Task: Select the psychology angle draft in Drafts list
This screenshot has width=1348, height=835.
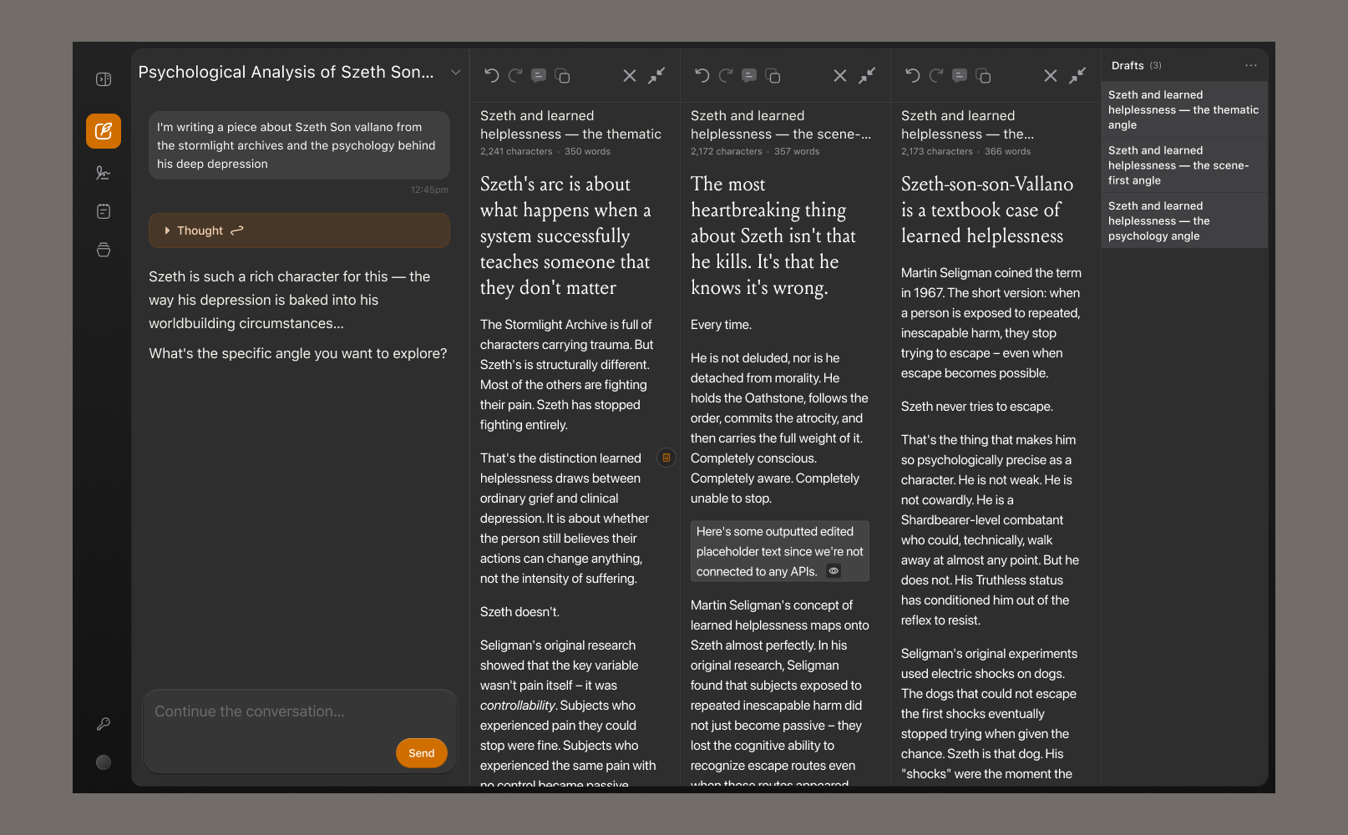Action: 1184,220
